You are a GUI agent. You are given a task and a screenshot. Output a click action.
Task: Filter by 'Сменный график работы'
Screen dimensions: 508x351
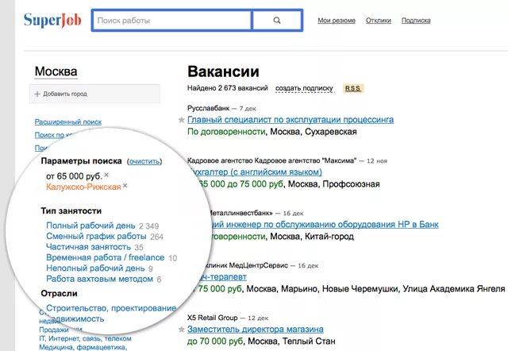pos(96,237)
